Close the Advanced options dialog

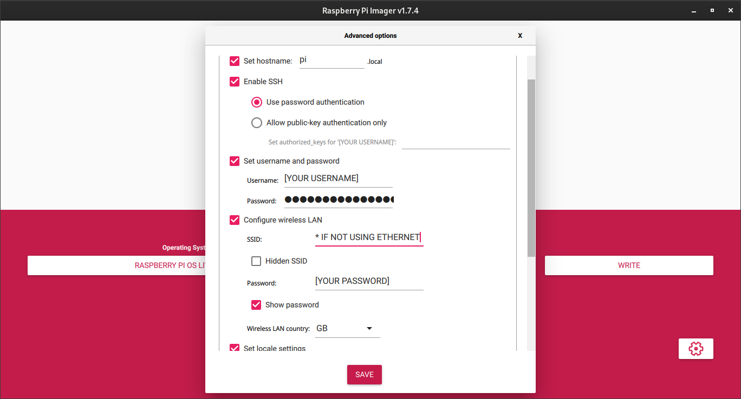coord(520,36)
